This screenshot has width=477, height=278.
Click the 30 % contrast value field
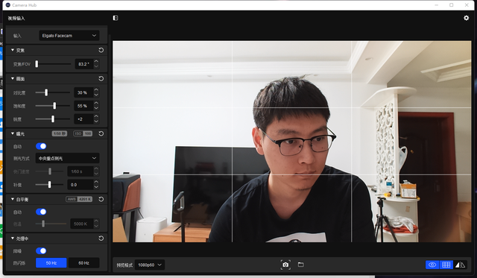click(83, 92)
